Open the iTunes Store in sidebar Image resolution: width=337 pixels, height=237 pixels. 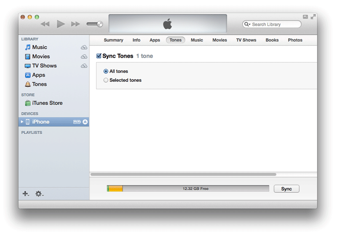click(x=47, y=103)
